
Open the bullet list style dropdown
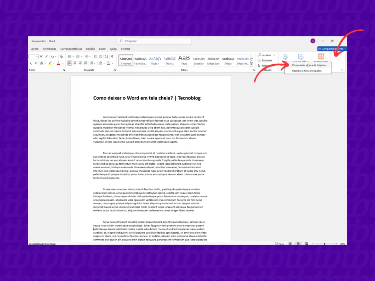pyautogui.click(x=73, y=57)
